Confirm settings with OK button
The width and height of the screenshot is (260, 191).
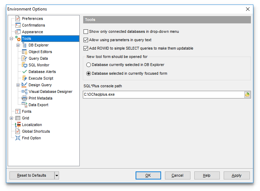coord(148,175)
